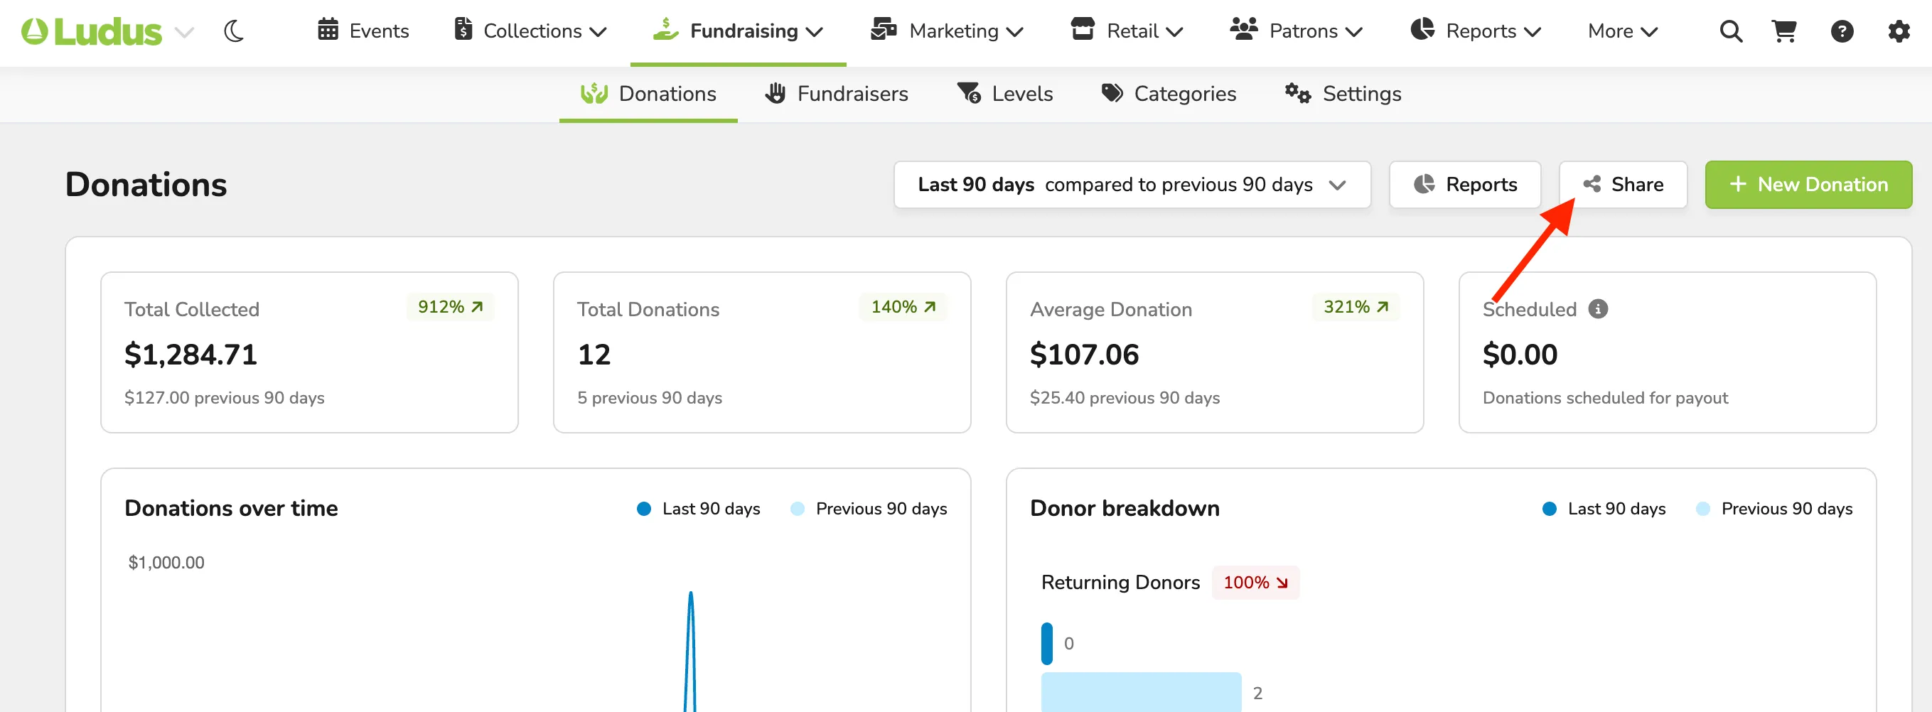Image resolution: width=1932 pixels, height=712 pixels.
Task: Switch to the Levels tab
Action: (x=1005, y=94)
